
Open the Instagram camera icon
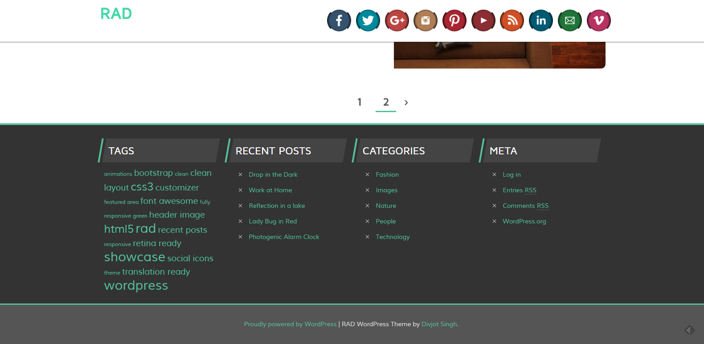(x=426, y=20)
